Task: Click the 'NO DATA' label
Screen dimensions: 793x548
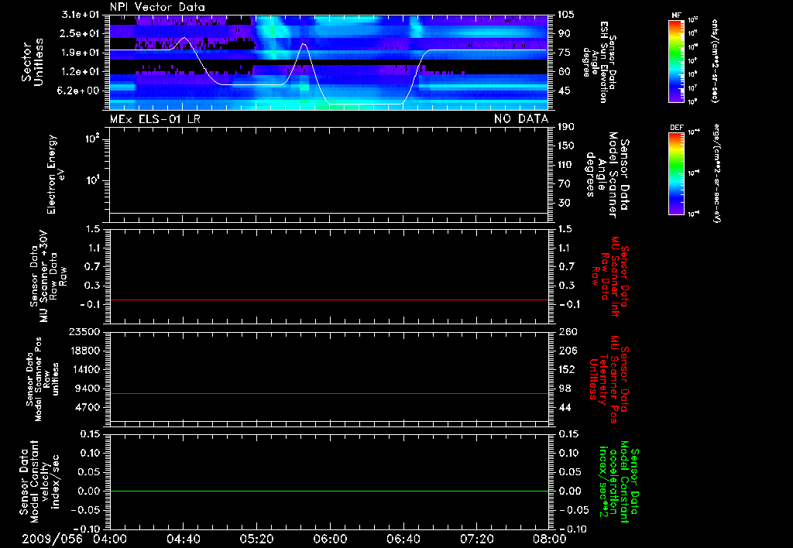Action: [x=521, y=118]
